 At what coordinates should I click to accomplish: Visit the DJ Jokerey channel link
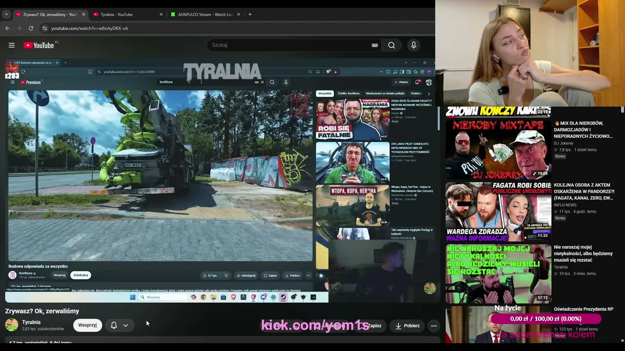tap(563, 143)
